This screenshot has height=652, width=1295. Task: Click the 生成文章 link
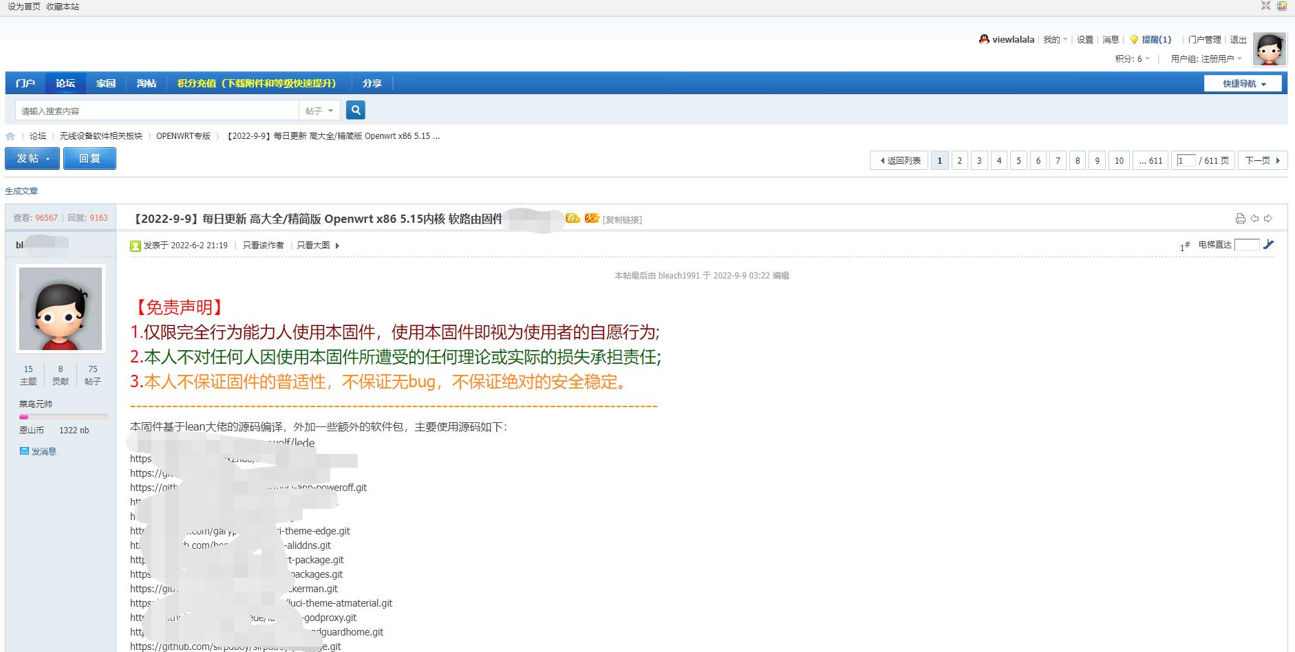pyautogui.click(x=21, y=191)
